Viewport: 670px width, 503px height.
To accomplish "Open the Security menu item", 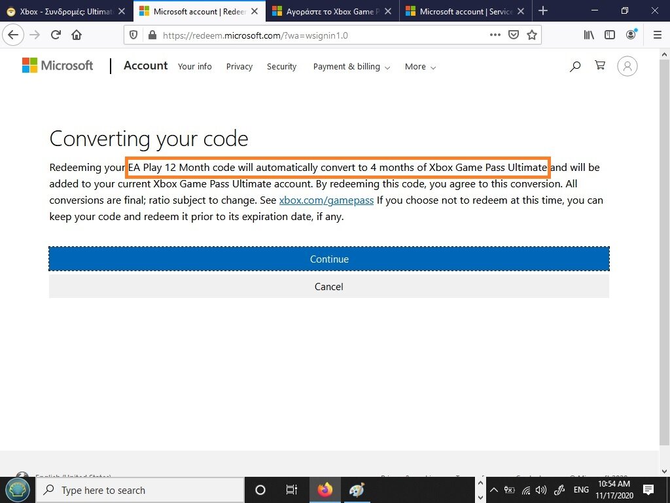I will pos(281,66).
